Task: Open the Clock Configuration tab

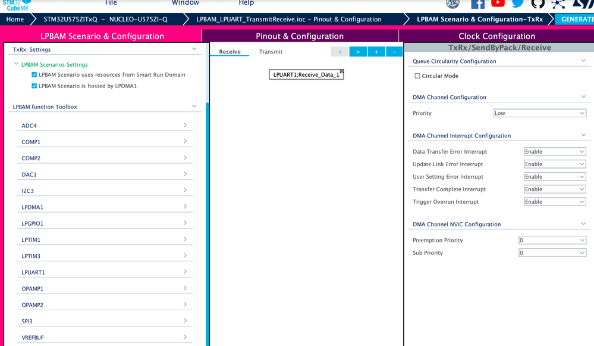Action: point(496,36)
